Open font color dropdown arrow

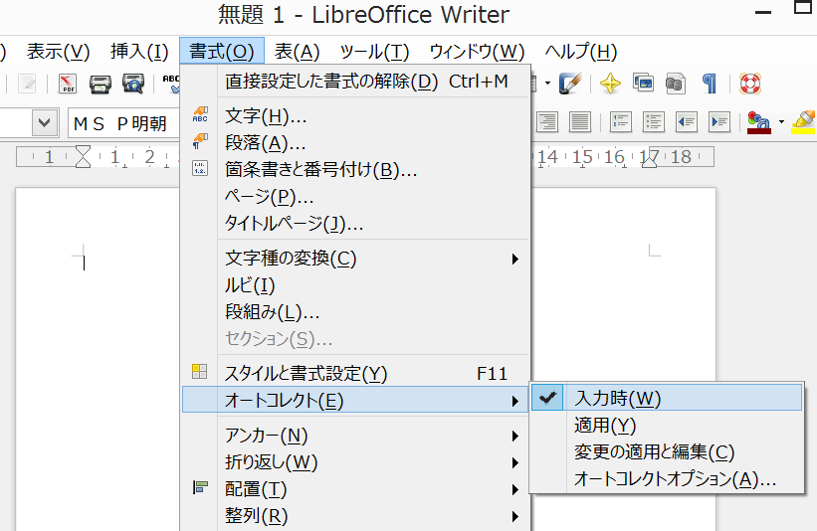(x=781, y=122)
